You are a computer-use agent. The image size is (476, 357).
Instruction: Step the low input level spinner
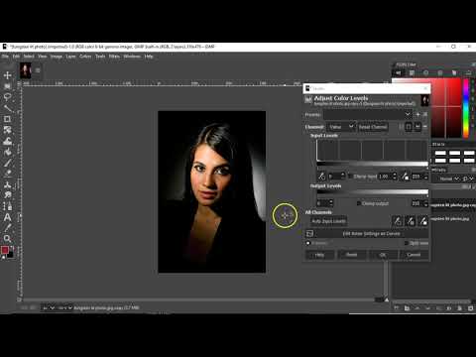pyautogui.click(x=343, y=177)
